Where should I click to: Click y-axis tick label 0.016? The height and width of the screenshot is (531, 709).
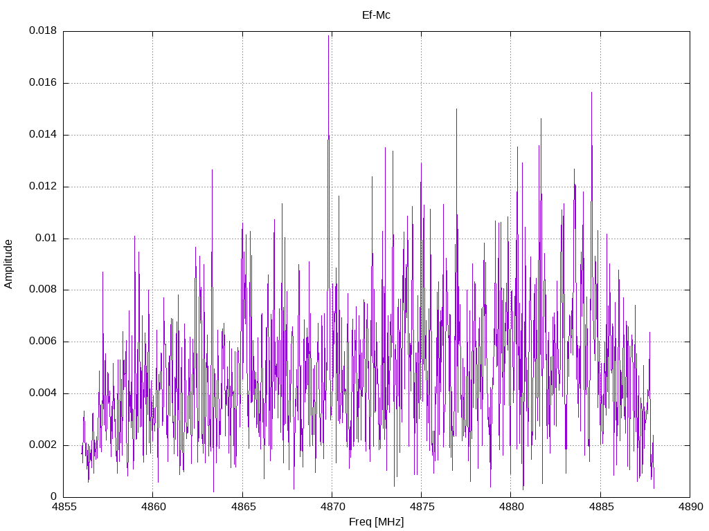[x=43, y=83]
